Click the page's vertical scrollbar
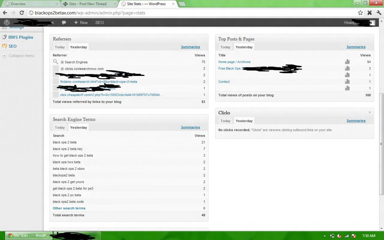 coord(381,144)
